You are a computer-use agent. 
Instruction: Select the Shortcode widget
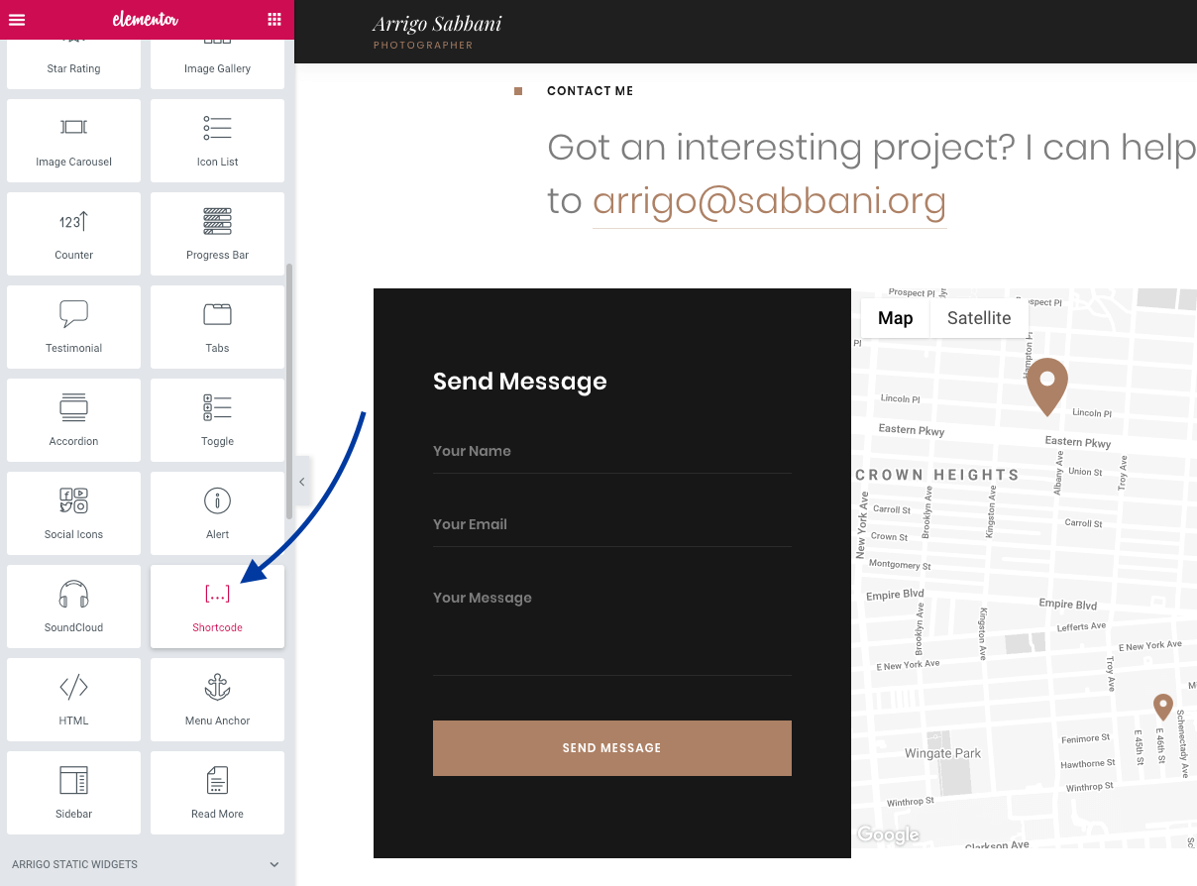[x=217, y=607]
